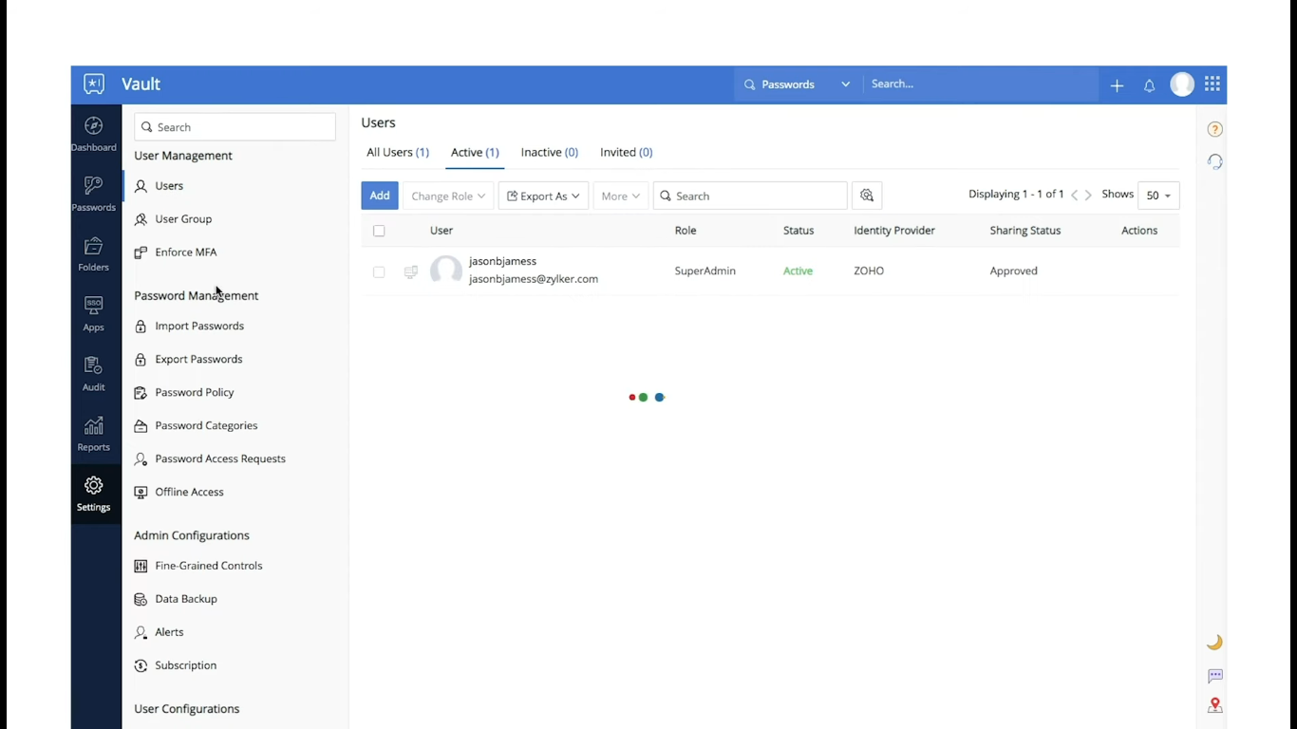1297x729 pixels.
Task: Open the Audit section
Action: click(93, 374)
